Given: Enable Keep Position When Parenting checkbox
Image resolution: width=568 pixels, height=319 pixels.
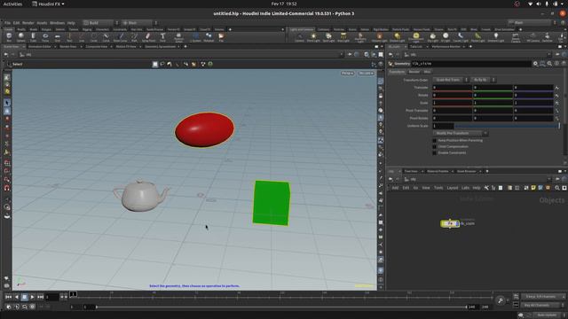Looking at the screenshot, I should (434, 140).
